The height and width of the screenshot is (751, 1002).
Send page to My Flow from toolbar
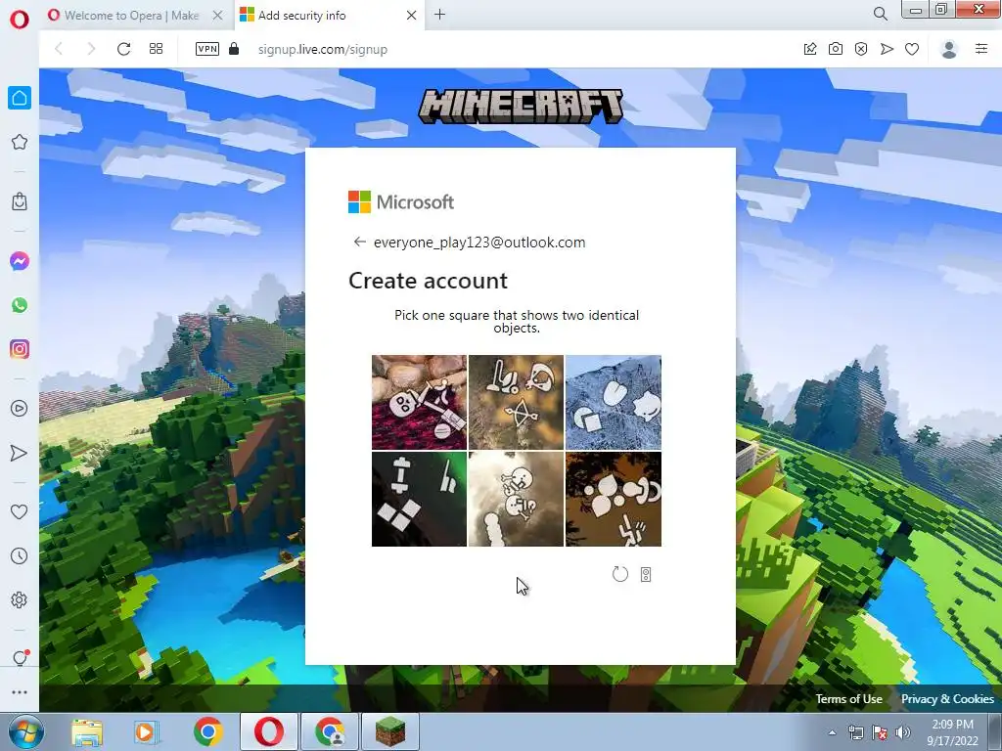[x=887, y=49]
